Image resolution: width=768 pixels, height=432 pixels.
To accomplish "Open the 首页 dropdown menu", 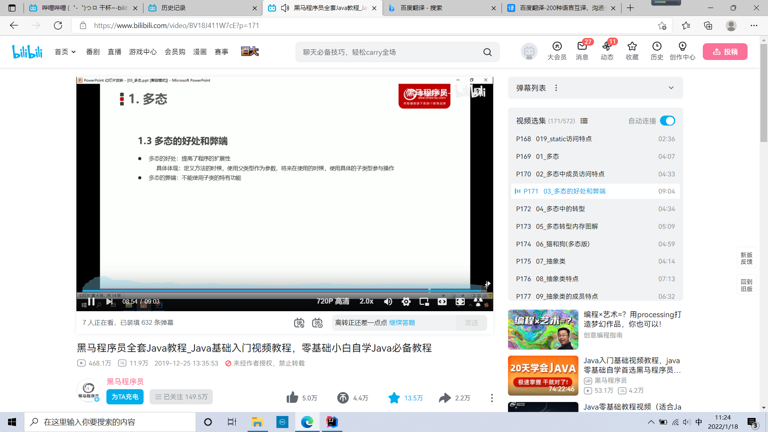I will (x=65, y=52).
